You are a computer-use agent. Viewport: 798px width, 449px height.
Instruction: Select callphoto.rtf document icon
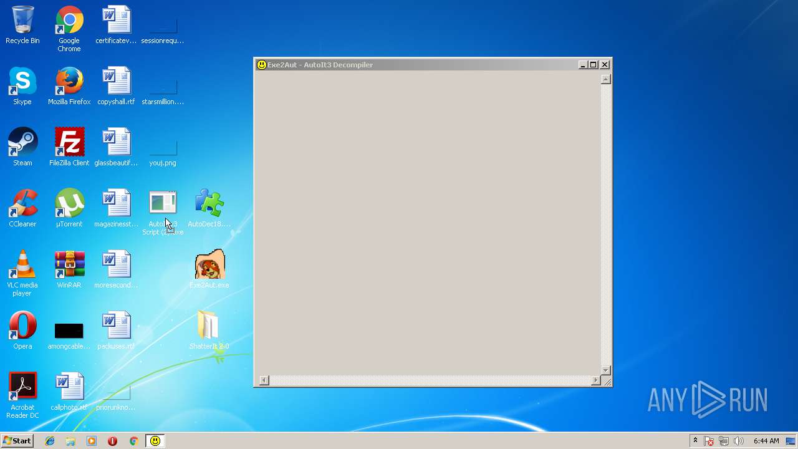coord(69,392)
